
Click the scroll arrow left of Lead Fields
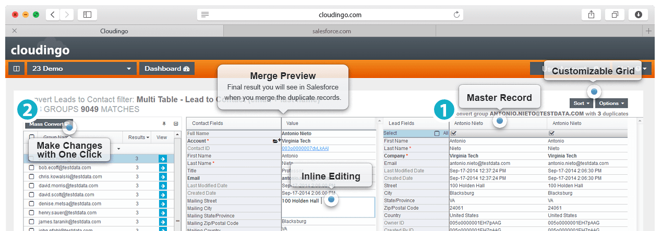(379, 121)
